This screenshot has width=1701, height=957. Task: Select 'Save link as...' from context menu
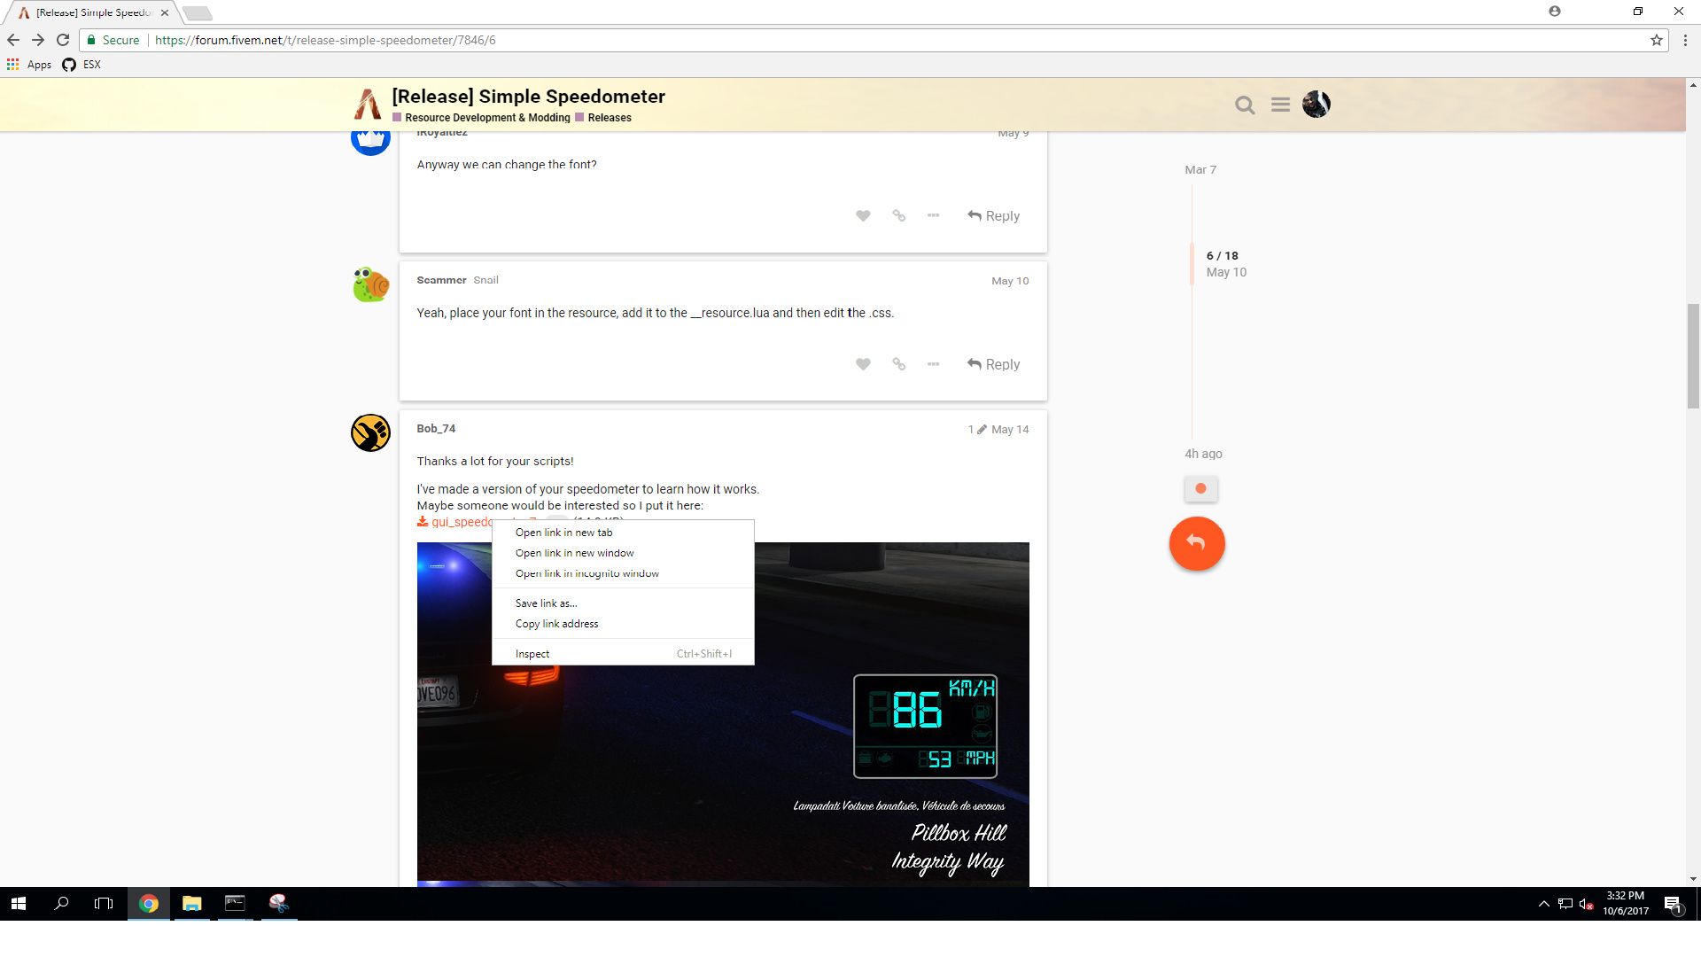click(x=546, y=603)
